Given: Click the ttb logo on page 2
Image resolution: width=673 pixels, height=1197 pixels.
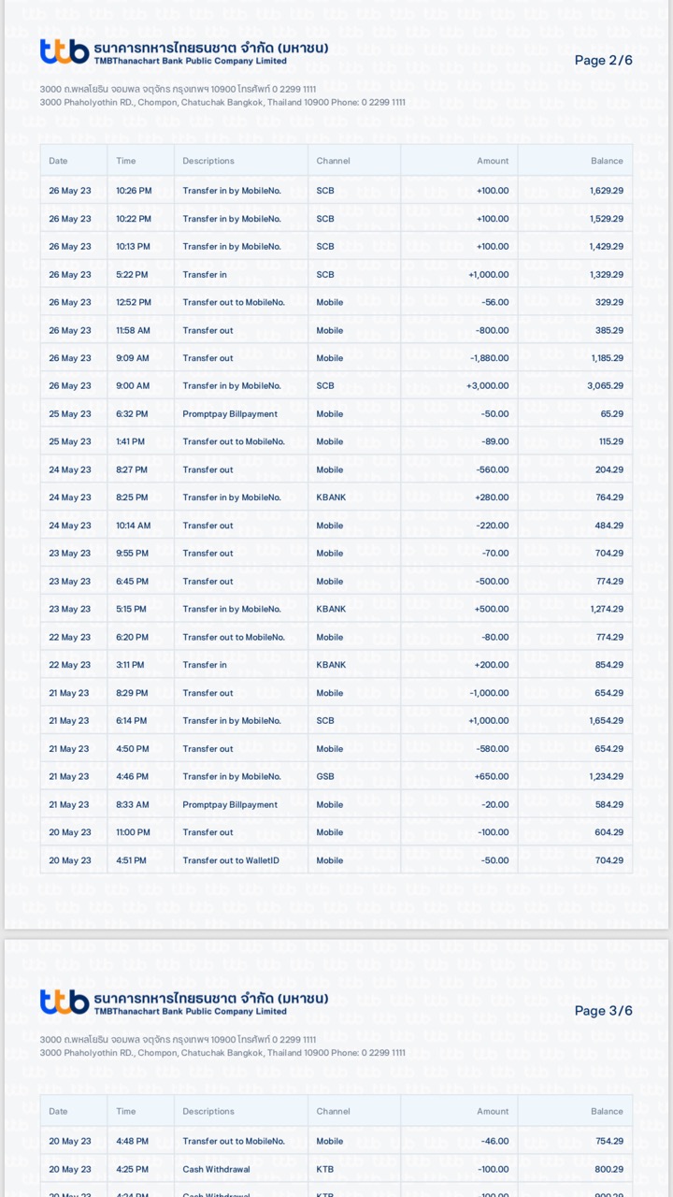Looking at the screenshot, I should (x=64, y=52).
